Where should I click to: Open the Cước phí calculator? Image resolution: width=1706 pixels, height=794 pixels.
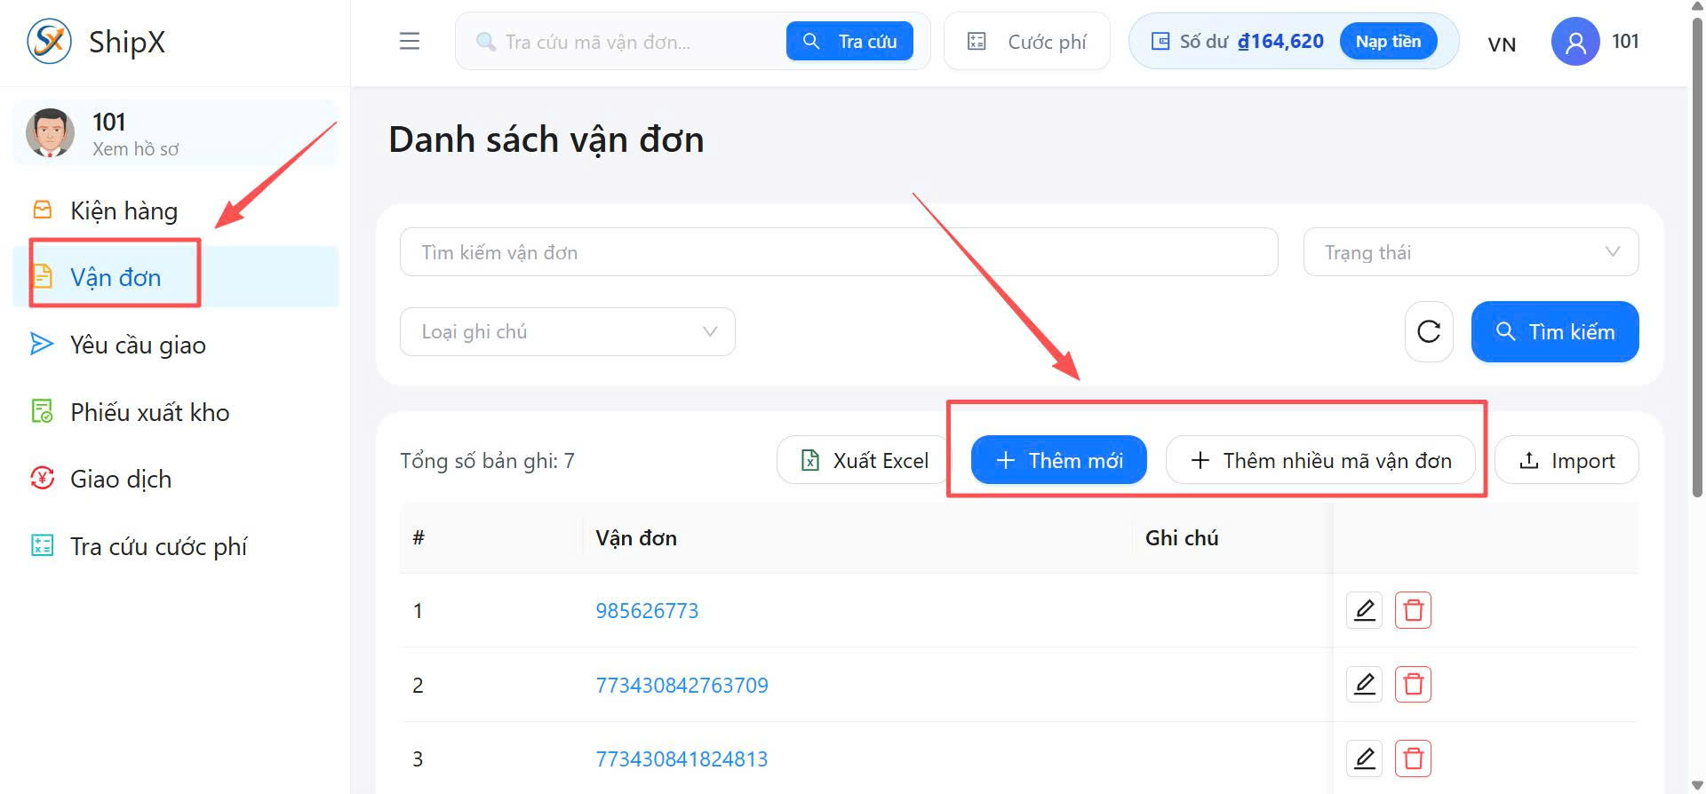[x=1026, y=41]
